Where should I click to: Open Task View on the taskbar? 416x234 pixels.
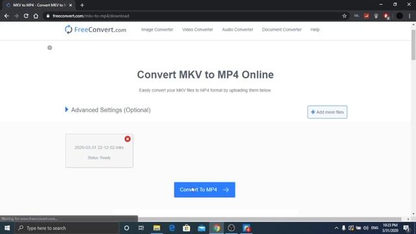point(141,228)
